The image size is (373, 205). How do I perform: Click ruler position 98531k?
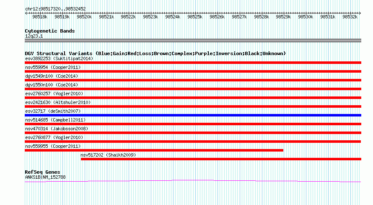328,17
